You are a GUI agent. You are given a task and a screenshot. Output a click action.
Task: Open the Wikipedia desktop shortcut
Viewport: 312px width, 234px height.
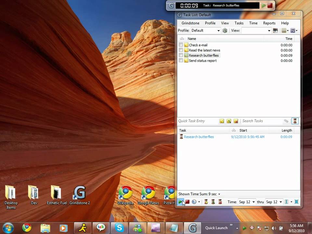point(125,195)
